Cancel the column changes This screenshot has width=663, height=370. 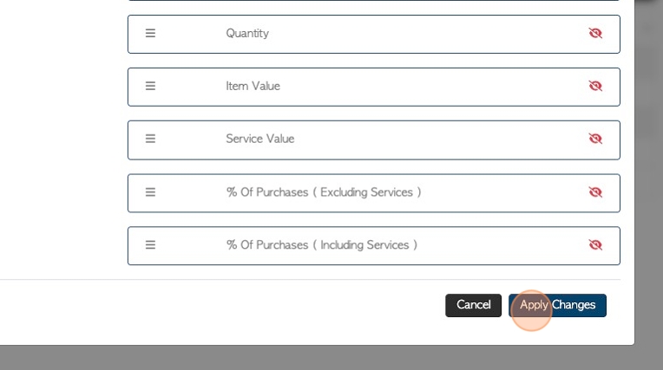[473, 305]
